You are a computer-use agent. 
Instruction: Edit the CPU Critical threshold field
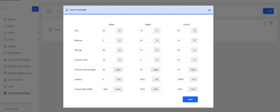click(x=184, y=31)
